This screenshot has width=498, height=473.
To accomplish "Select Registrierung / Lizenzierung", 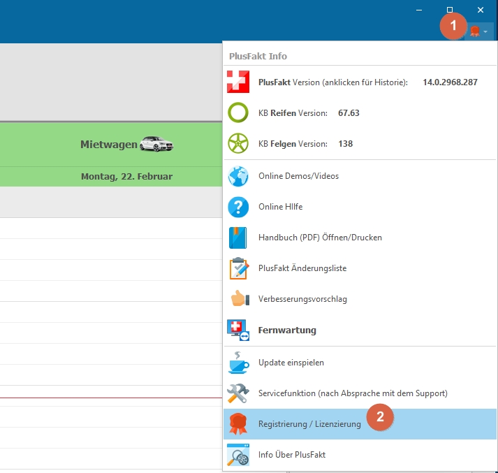I will tap(360, 424).
